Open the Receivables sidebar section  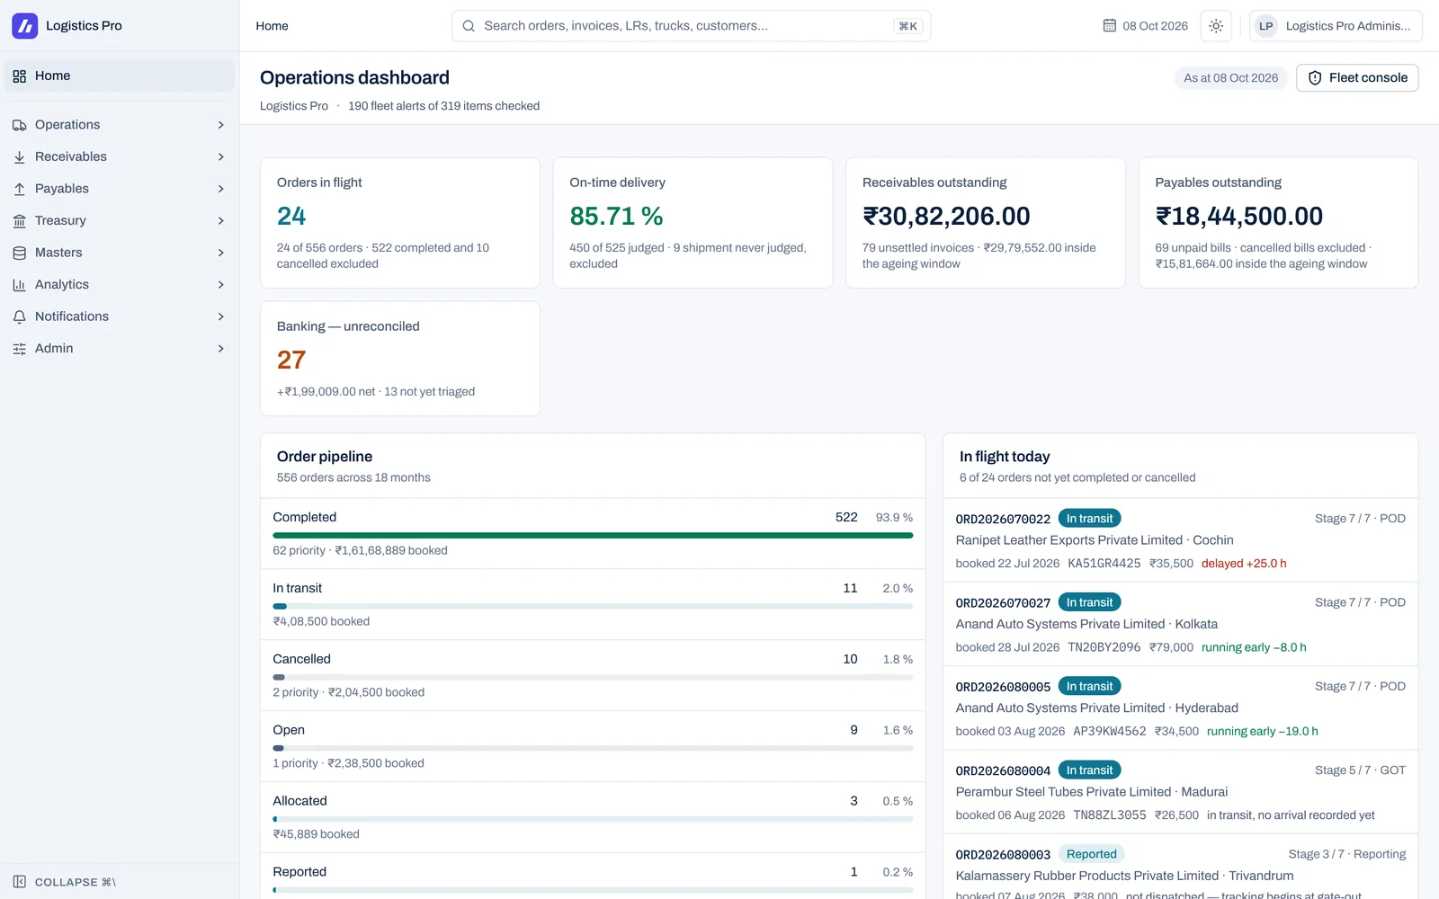[120, 156]
